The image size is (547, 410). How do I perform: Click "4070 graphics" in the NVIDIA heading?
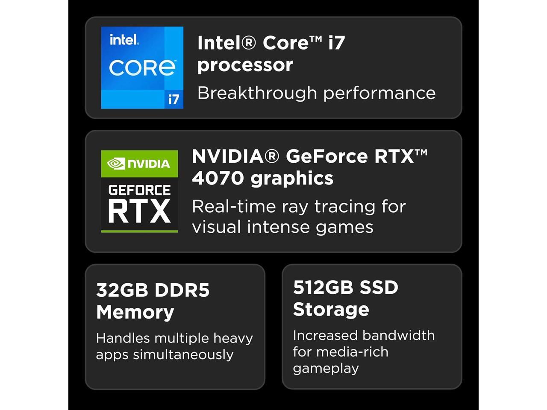click(x=262, y=178)
